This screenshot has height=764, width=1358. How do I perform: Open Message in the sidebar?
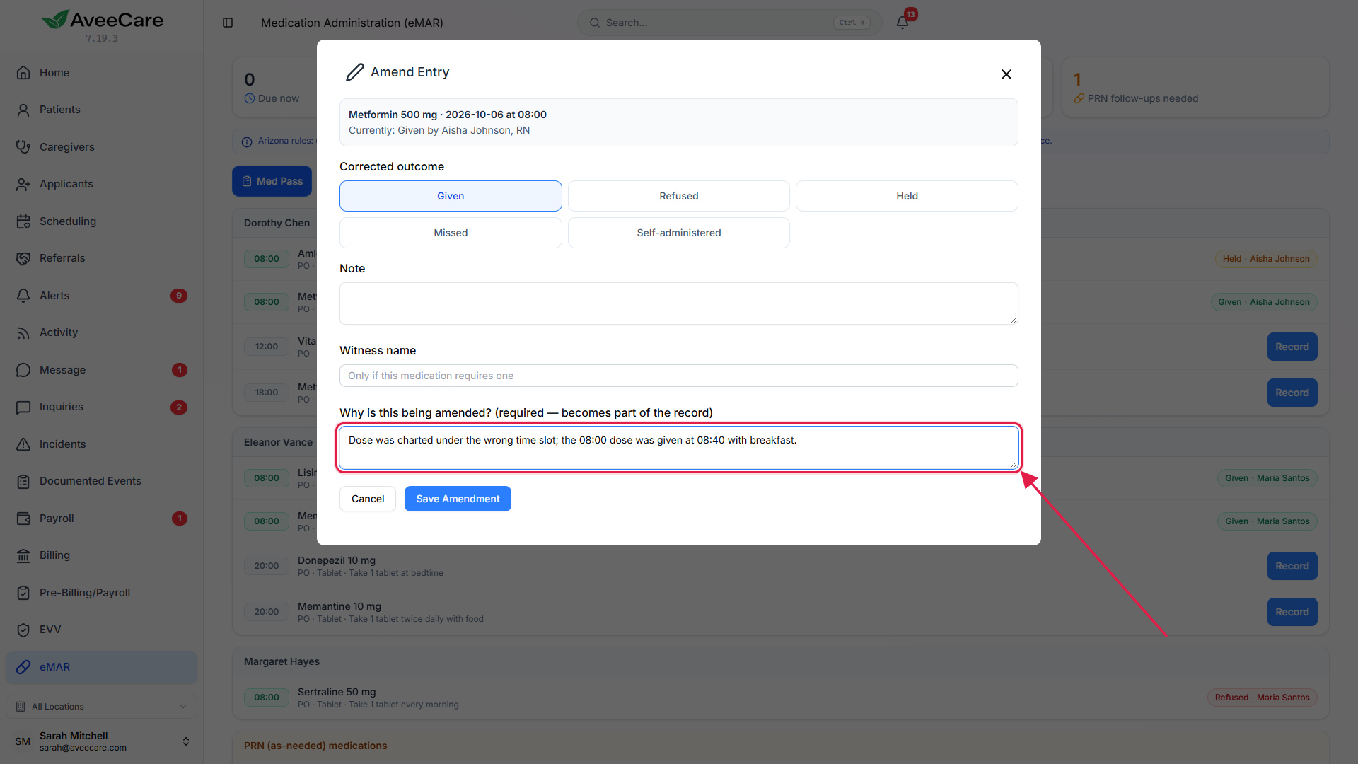(102, 370)
